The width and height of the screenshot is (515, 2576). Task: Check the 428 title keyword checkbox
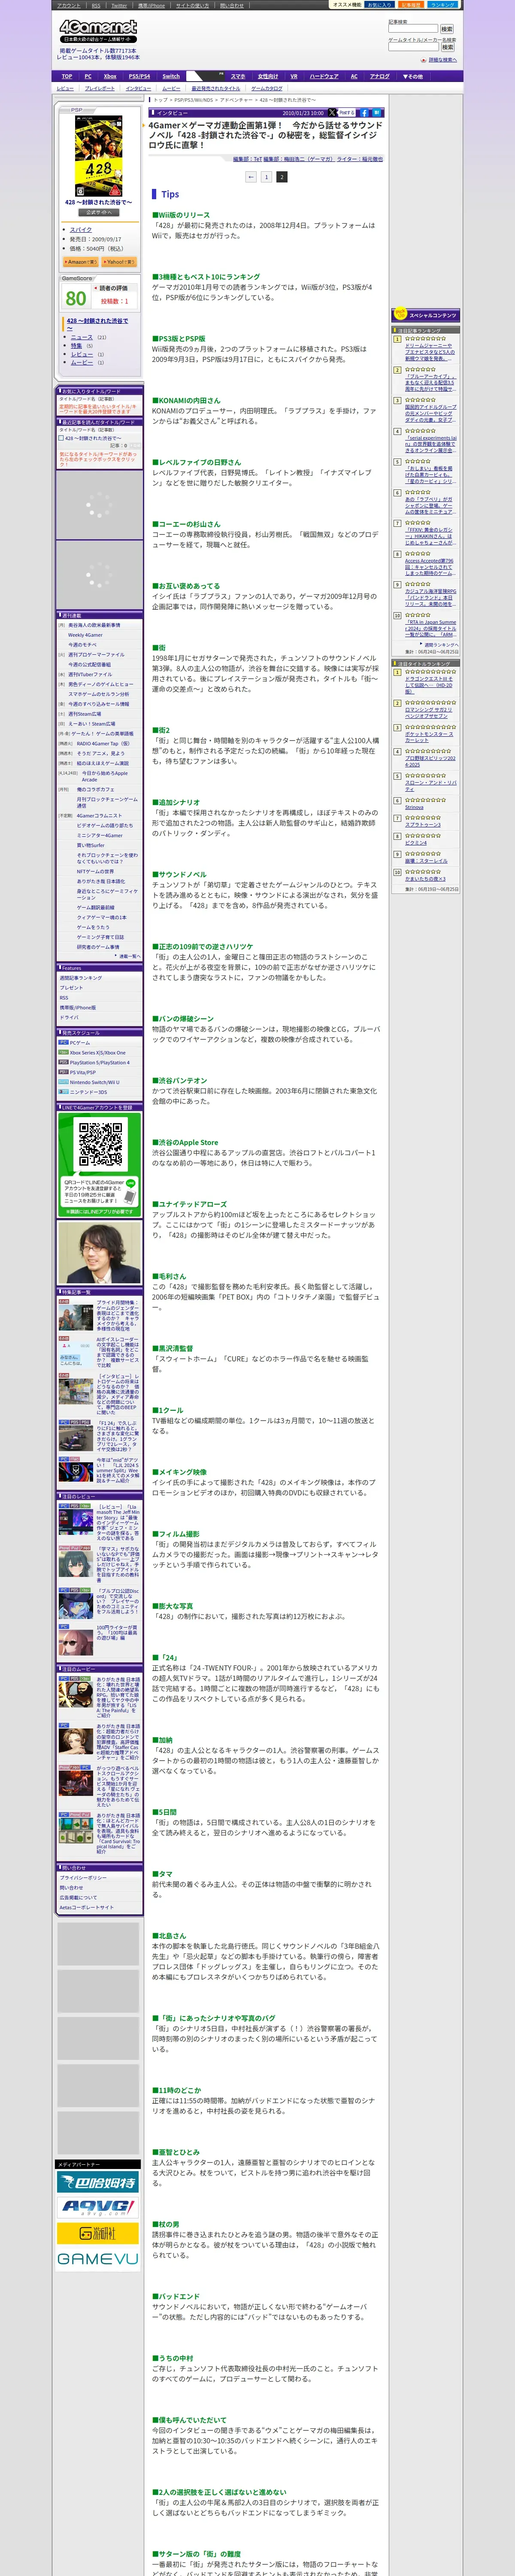point(62,438)
